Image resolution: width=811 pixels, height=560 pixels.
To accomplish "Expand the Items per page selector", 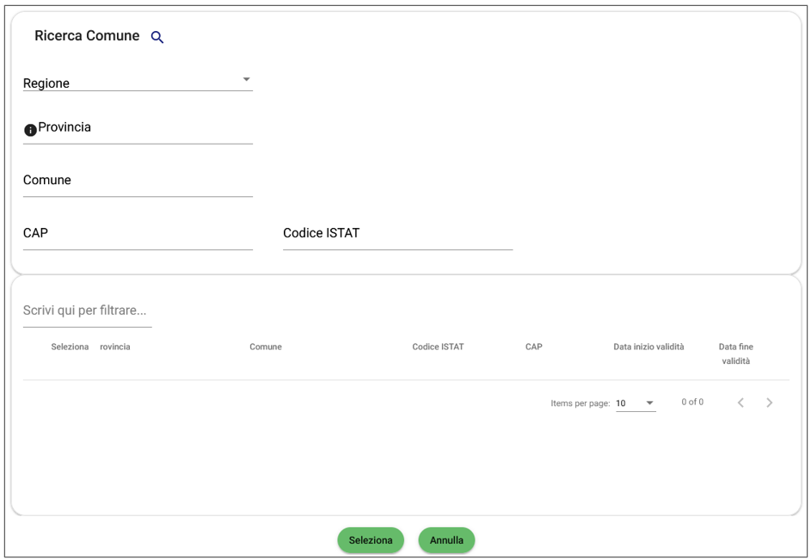I will click(x=636, y=403).
